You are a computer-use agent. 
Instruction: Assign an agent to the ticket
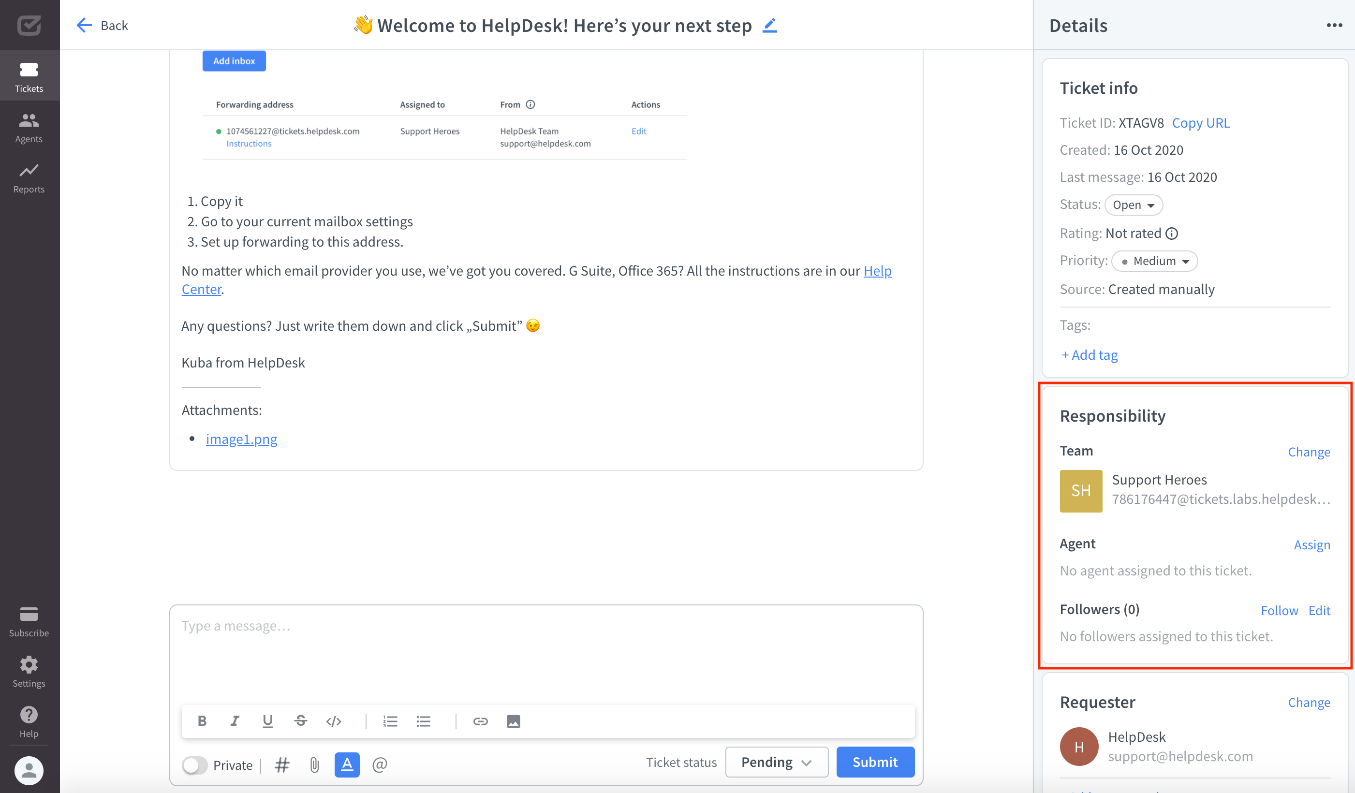pos(1311,544)
